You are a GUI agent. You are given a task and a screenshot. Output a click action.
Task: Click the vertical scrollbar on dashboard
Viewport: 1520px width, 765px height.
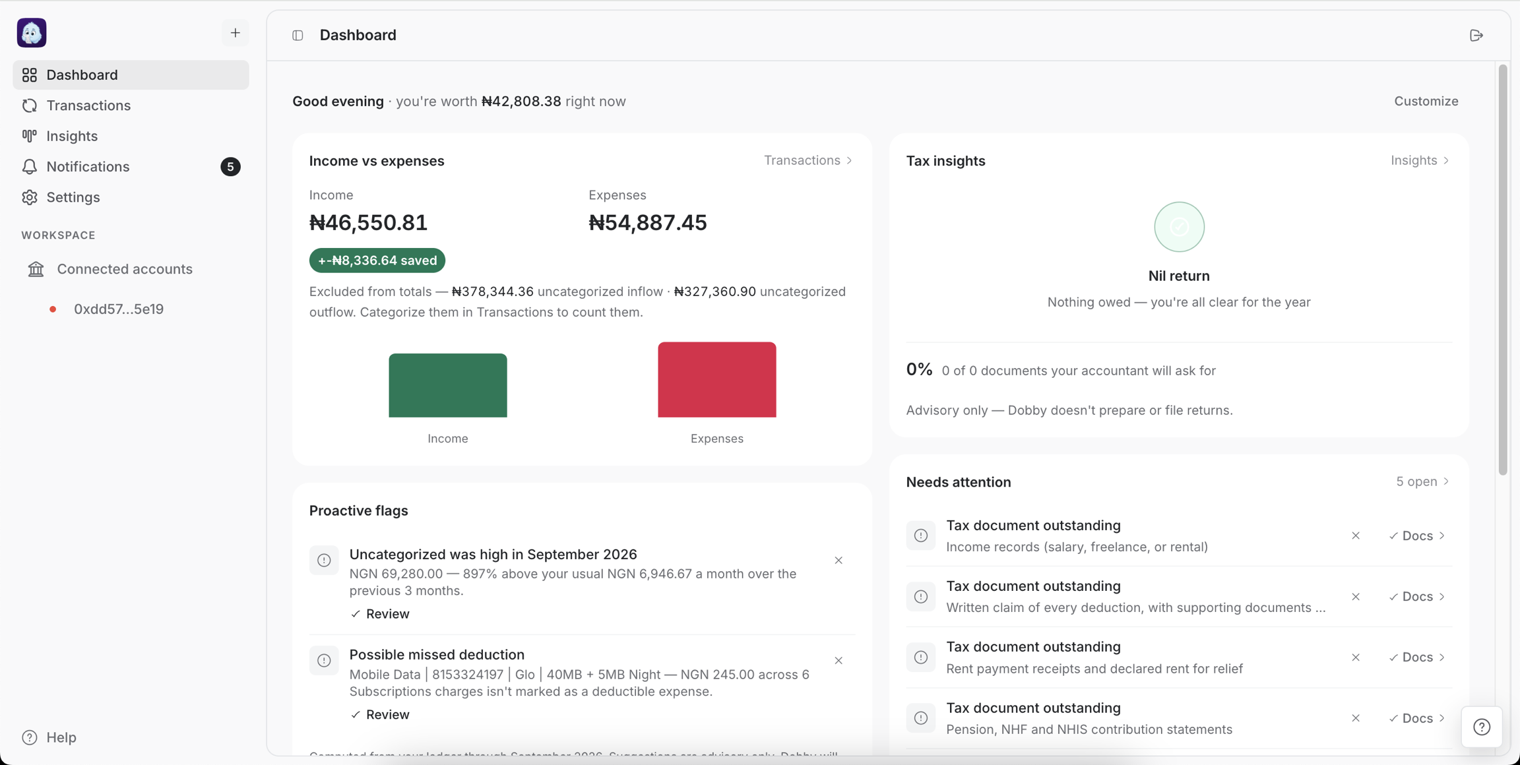1503,270
